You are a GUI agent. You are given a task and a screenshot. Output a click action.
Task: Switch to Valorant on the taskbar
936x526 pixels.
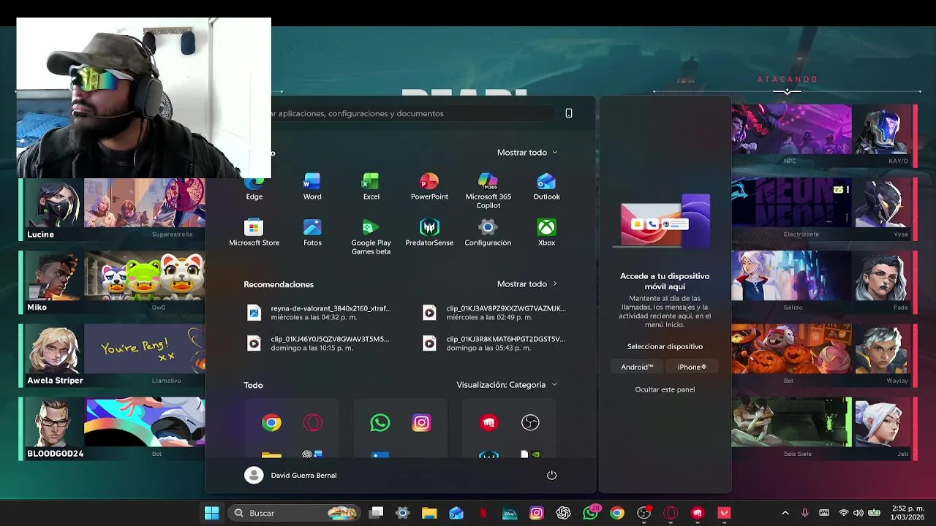coord(724,513)
